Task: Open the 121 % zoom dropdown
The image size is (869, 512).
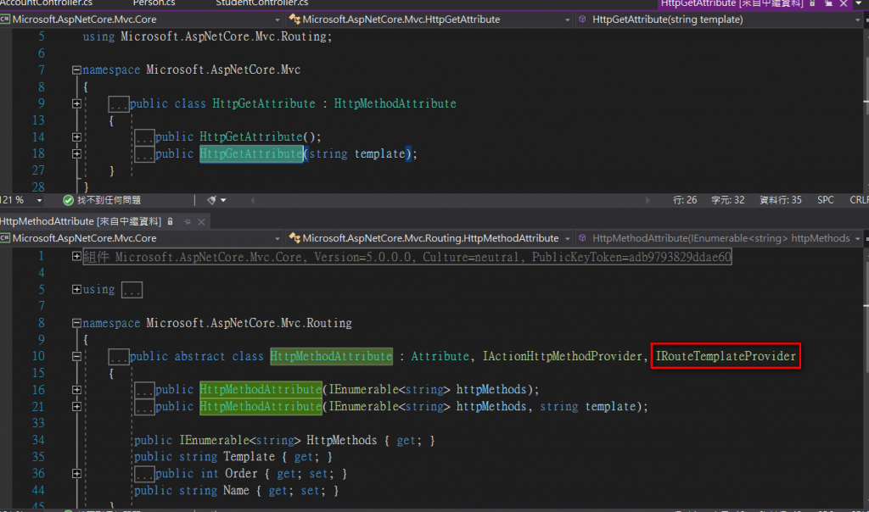Action: pyautogui.click(x=39, y=200)
